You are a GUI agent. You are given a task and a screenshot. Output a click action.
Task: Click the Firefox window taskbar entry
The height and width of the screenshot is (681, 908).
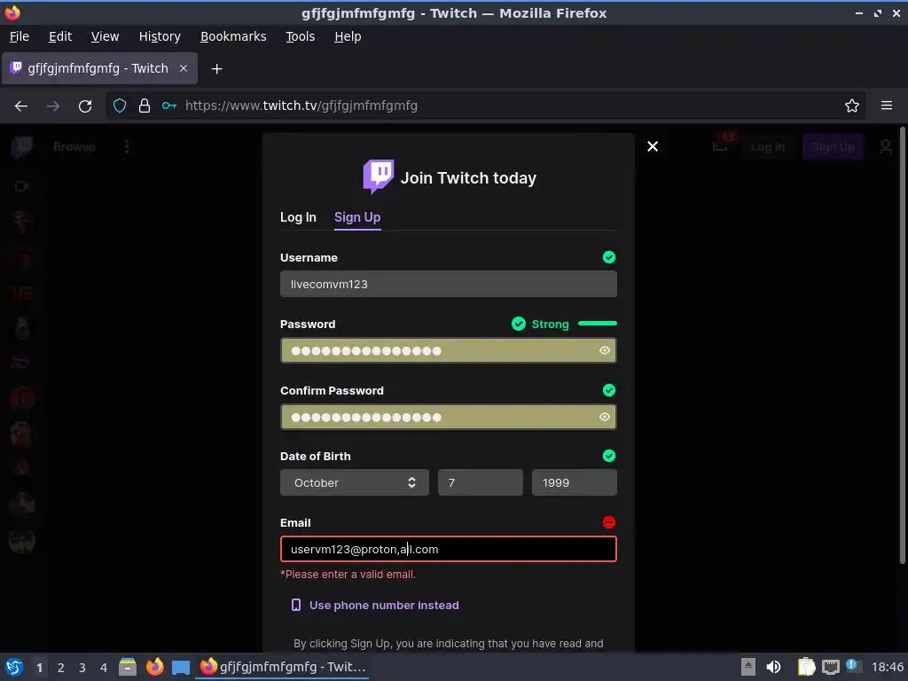[x=283, y=667]
